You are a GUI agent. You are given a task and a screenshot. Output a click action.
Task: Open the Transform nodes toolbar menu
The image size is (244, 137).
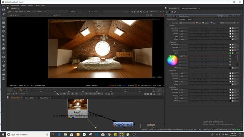(x=3, y=44)
